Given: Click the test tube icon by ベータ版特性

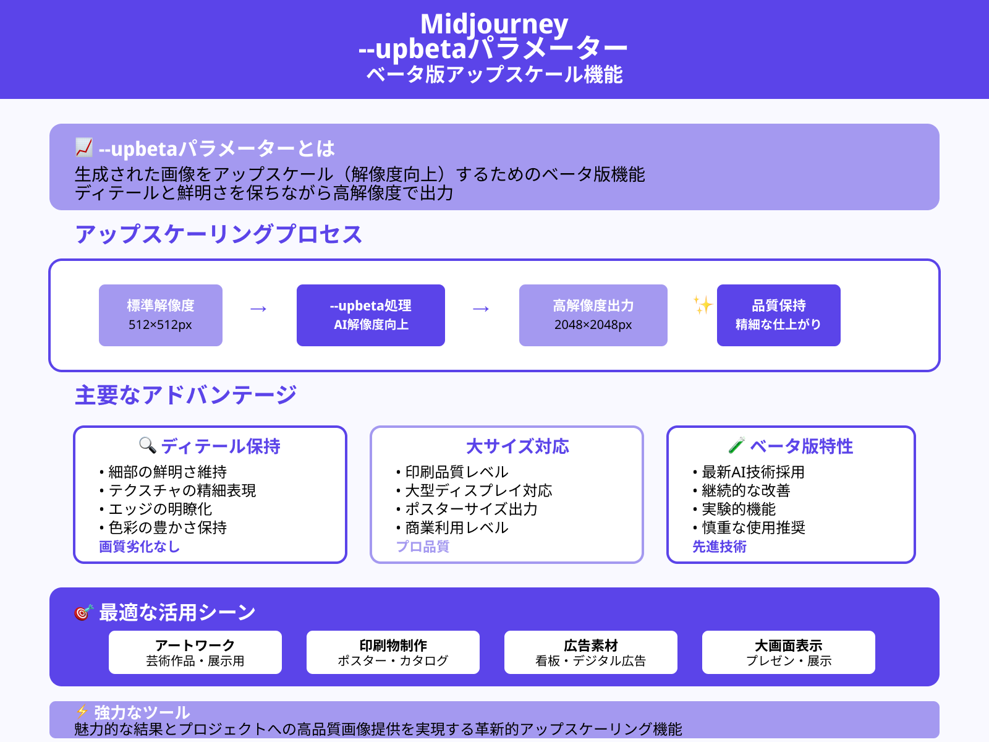Looking at the screenshot, I should (x=737, y=445).
